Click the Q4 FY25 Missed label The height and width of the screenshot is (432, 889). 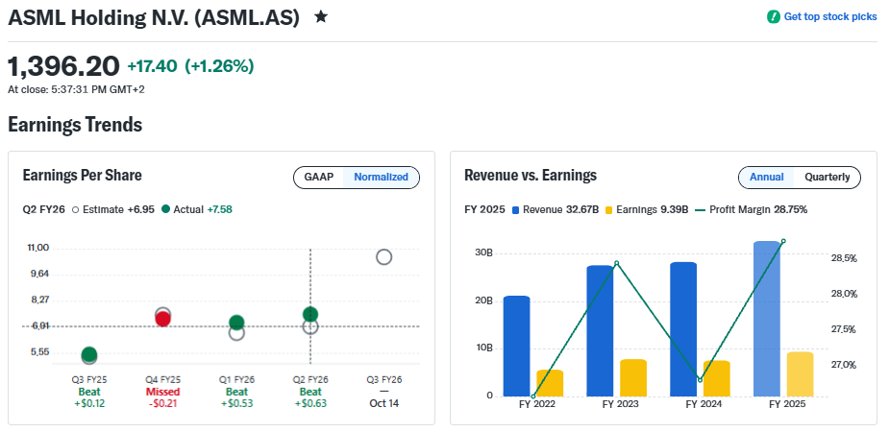[162, 392]
